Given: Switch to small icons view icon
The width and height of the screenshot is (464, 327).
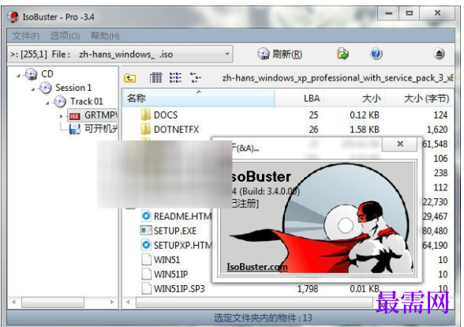Looking at the screenshot, I should (x=175, y=77).
